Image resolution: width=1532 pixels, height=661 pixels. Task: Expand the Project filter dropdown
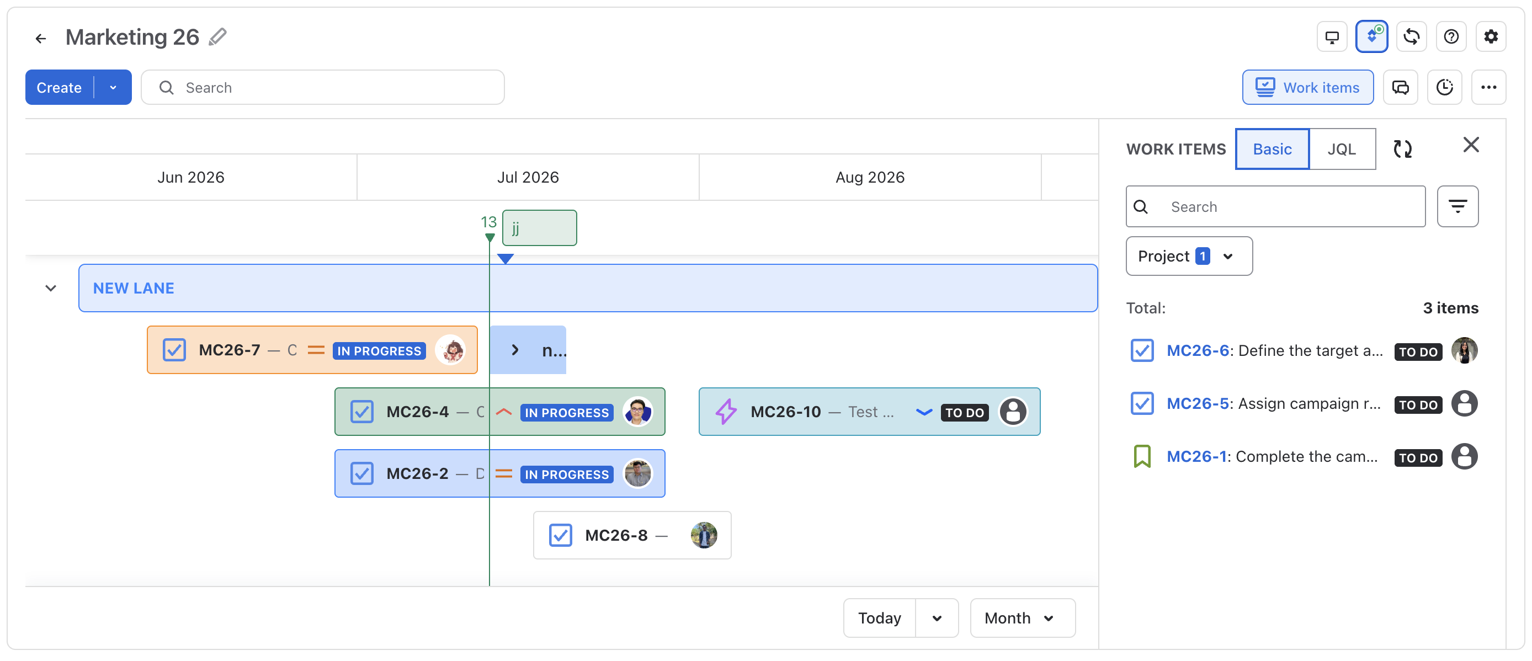pos(1189,256)
